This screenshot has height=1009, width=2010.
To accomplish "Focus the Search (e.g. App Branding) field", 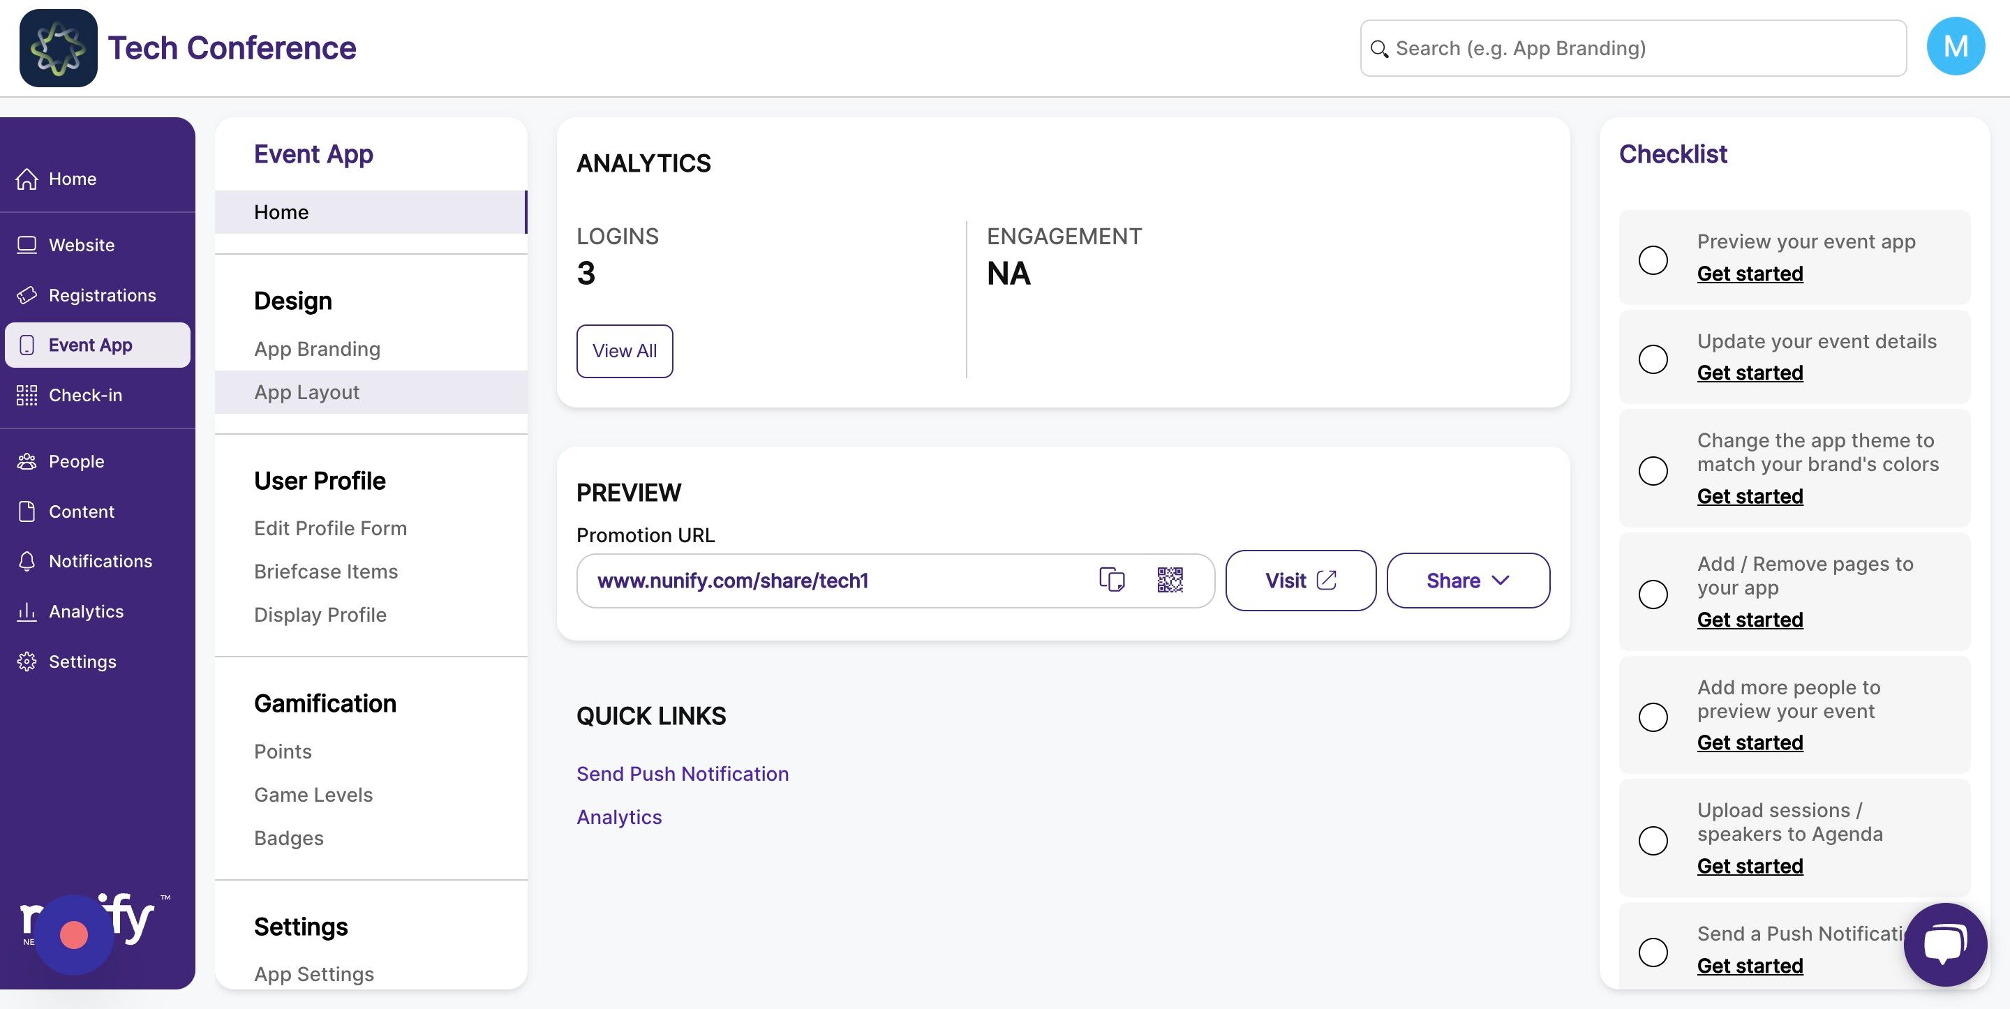I will pyautogui.click(x=1632, y=48).
